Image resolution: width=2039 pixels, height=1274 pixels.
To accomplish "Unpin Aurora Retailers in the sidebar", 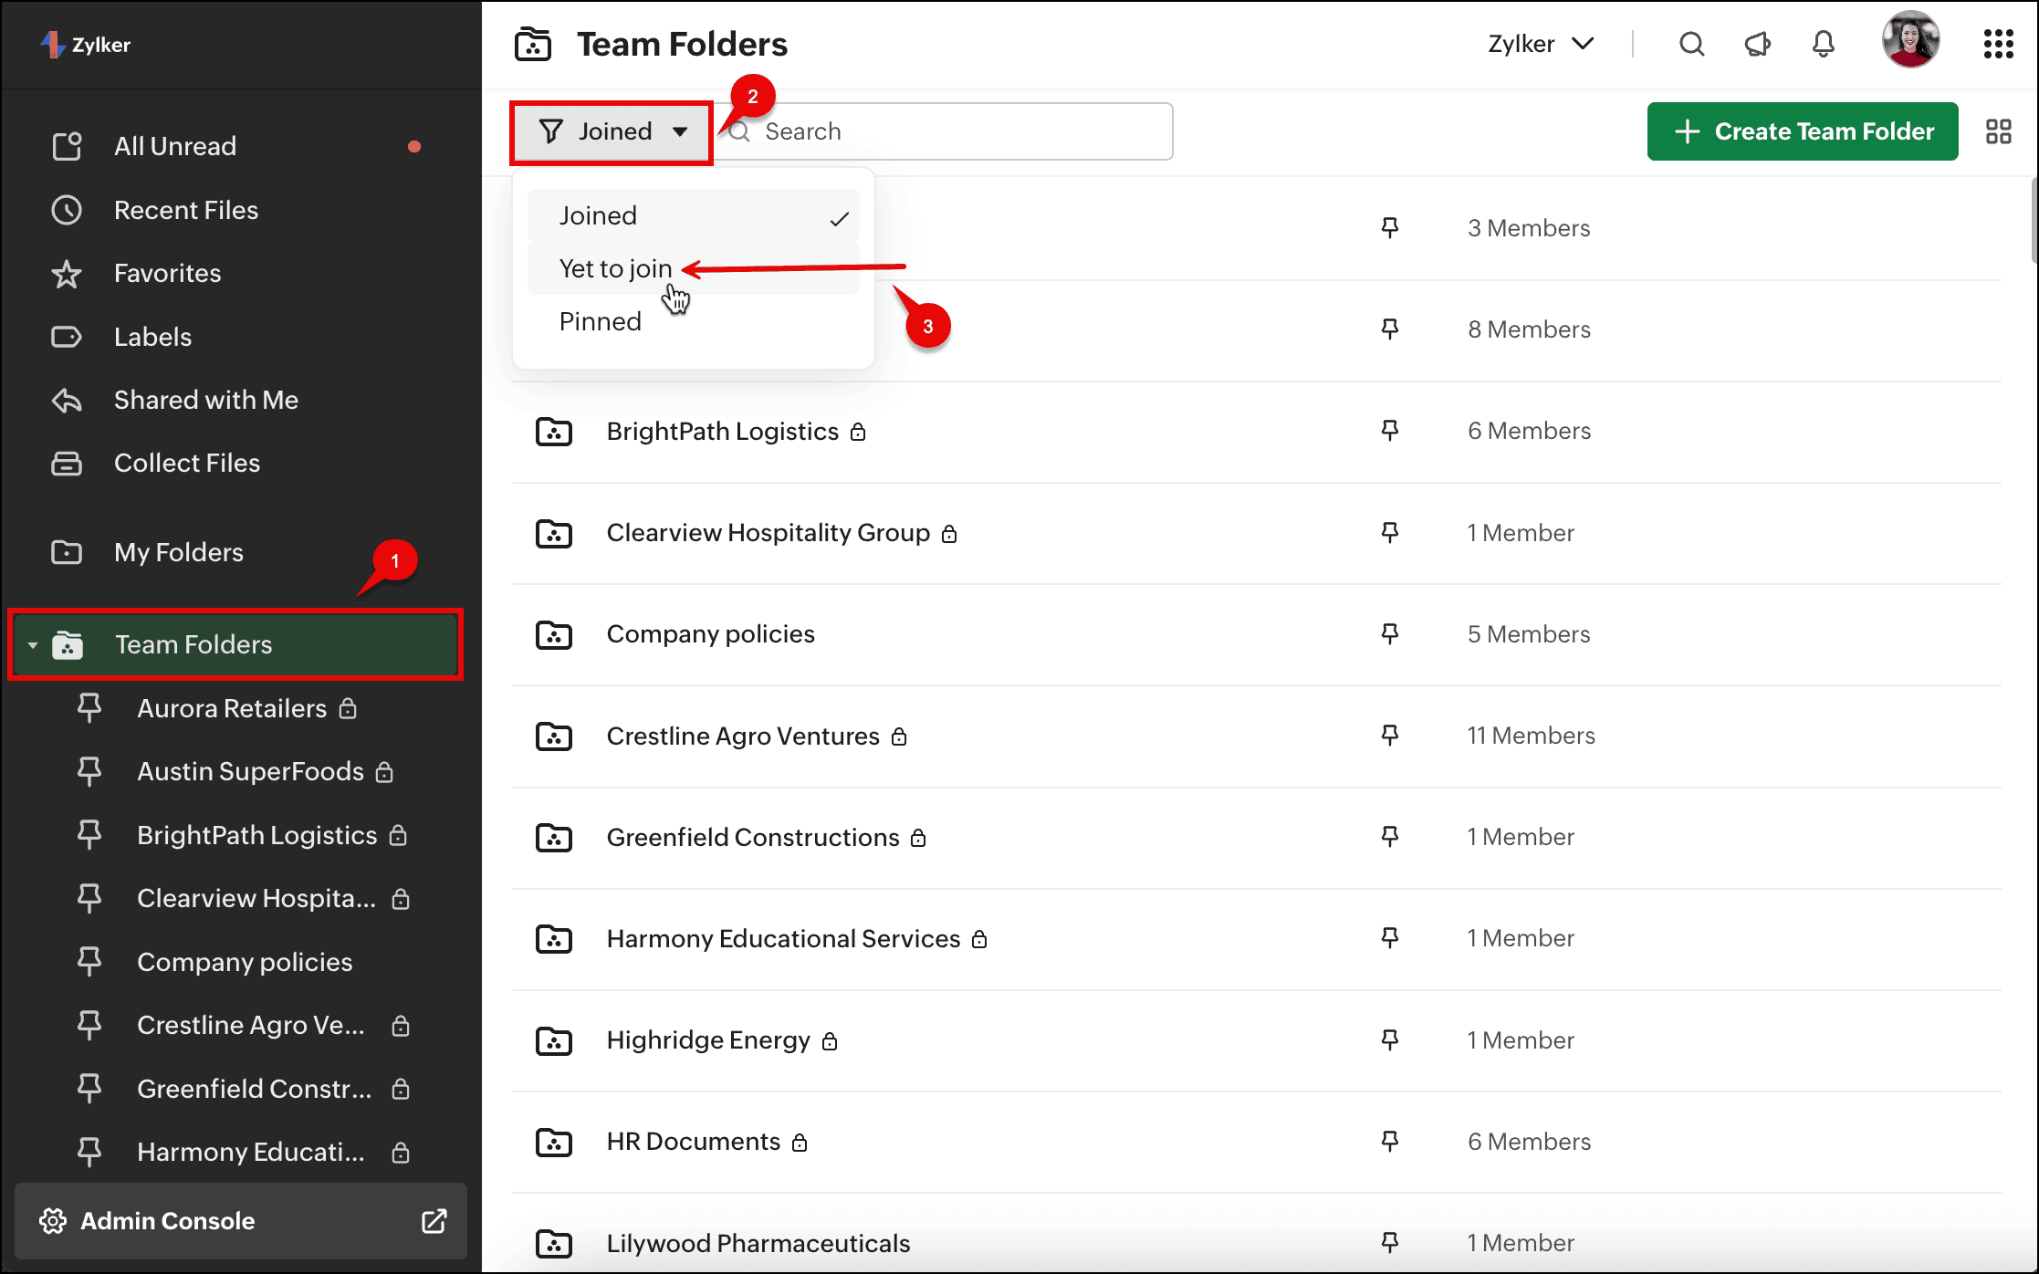I will 89,707.
